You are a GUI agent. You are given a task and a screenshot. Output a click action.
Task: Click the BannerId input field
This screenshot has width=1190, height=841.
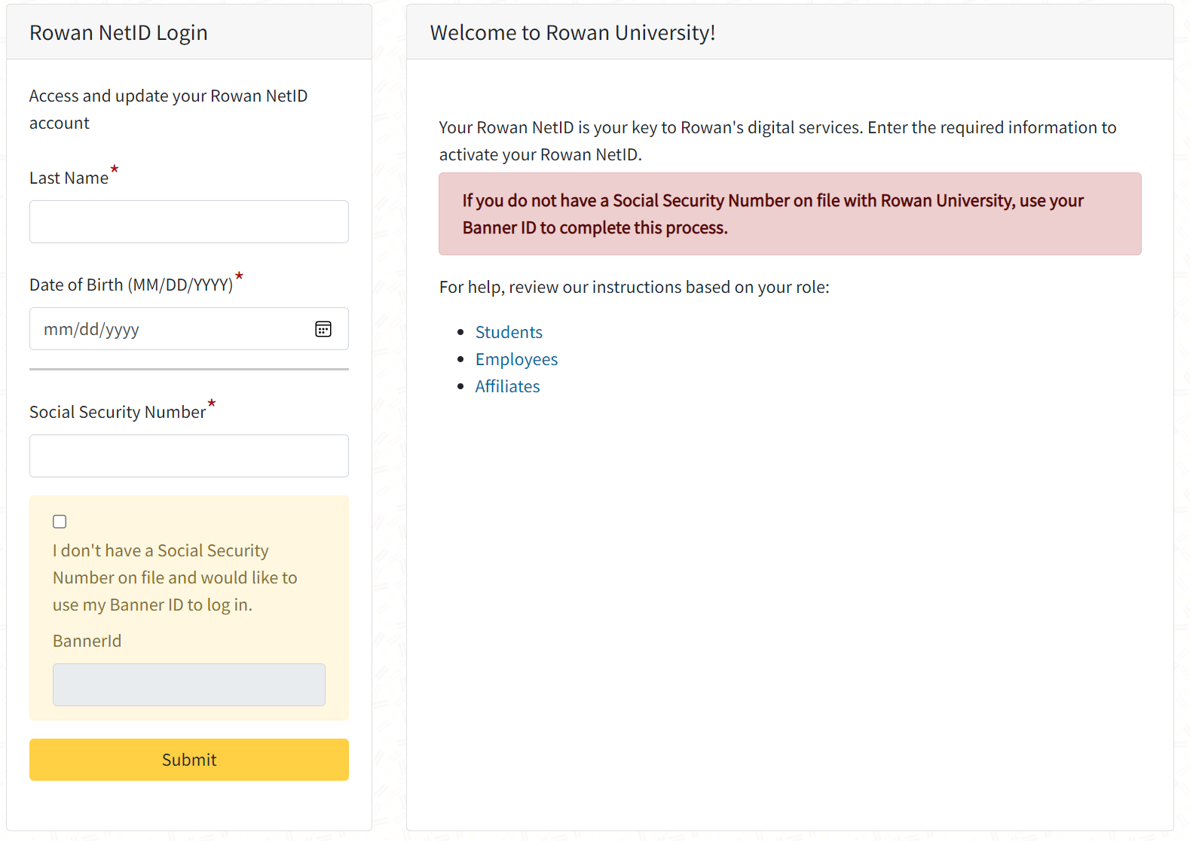click(189, 684)
